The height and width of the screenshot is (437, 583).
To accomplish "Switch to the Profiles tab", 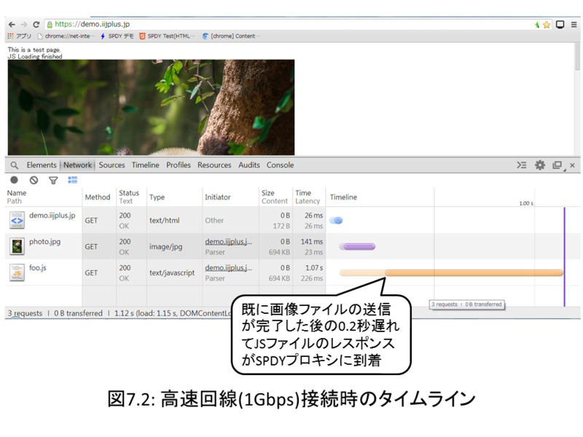I will (179, 165).
